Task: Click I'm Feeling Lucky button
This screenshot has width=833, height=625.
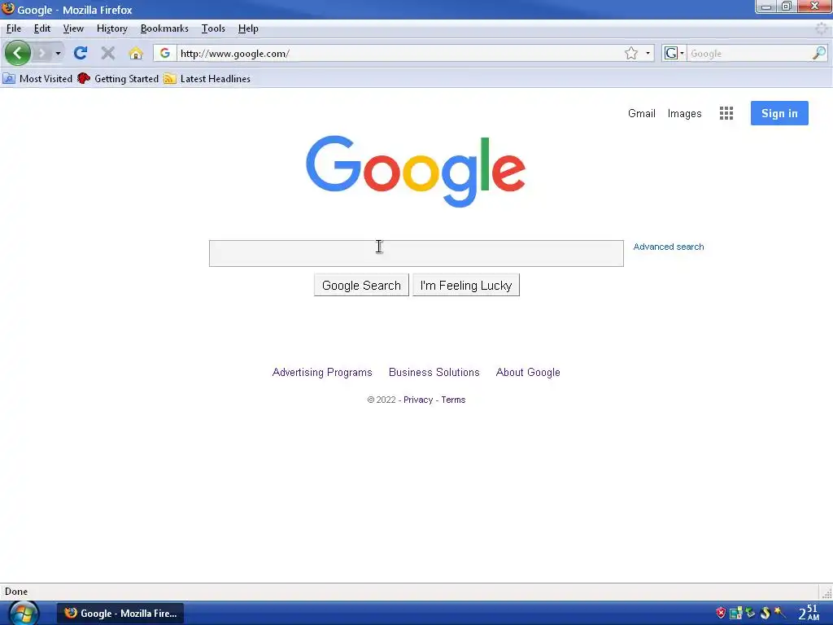Action: click(466, 286)
